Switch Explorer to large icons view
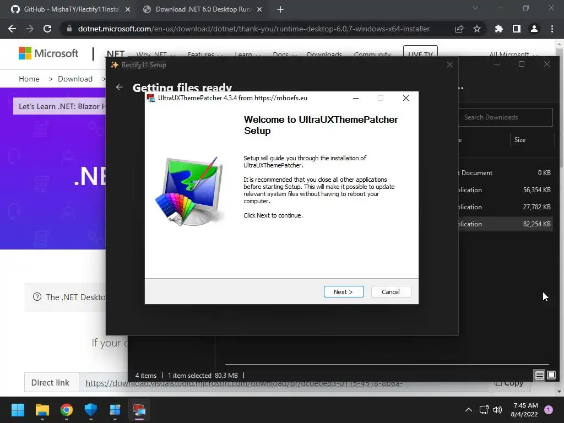 [x=551, y=376]
